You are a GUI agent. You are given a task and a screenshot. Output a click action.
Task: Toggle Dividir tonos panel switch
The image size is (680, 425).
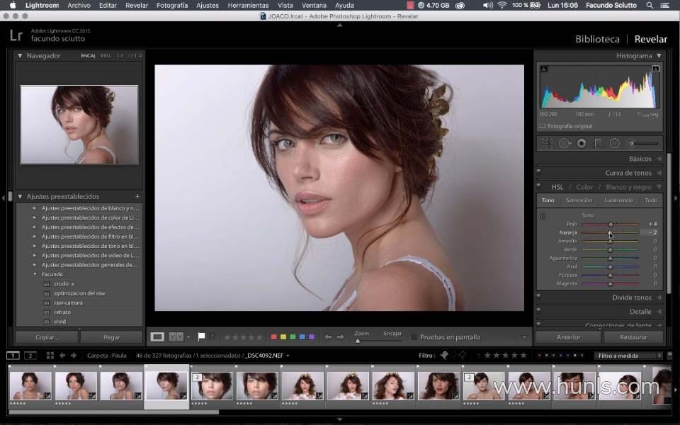[538, 296]
